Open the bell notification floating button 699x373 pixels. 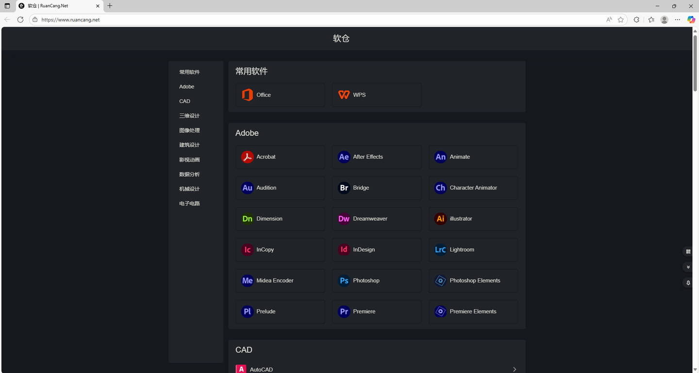click(x=688, y=283)
